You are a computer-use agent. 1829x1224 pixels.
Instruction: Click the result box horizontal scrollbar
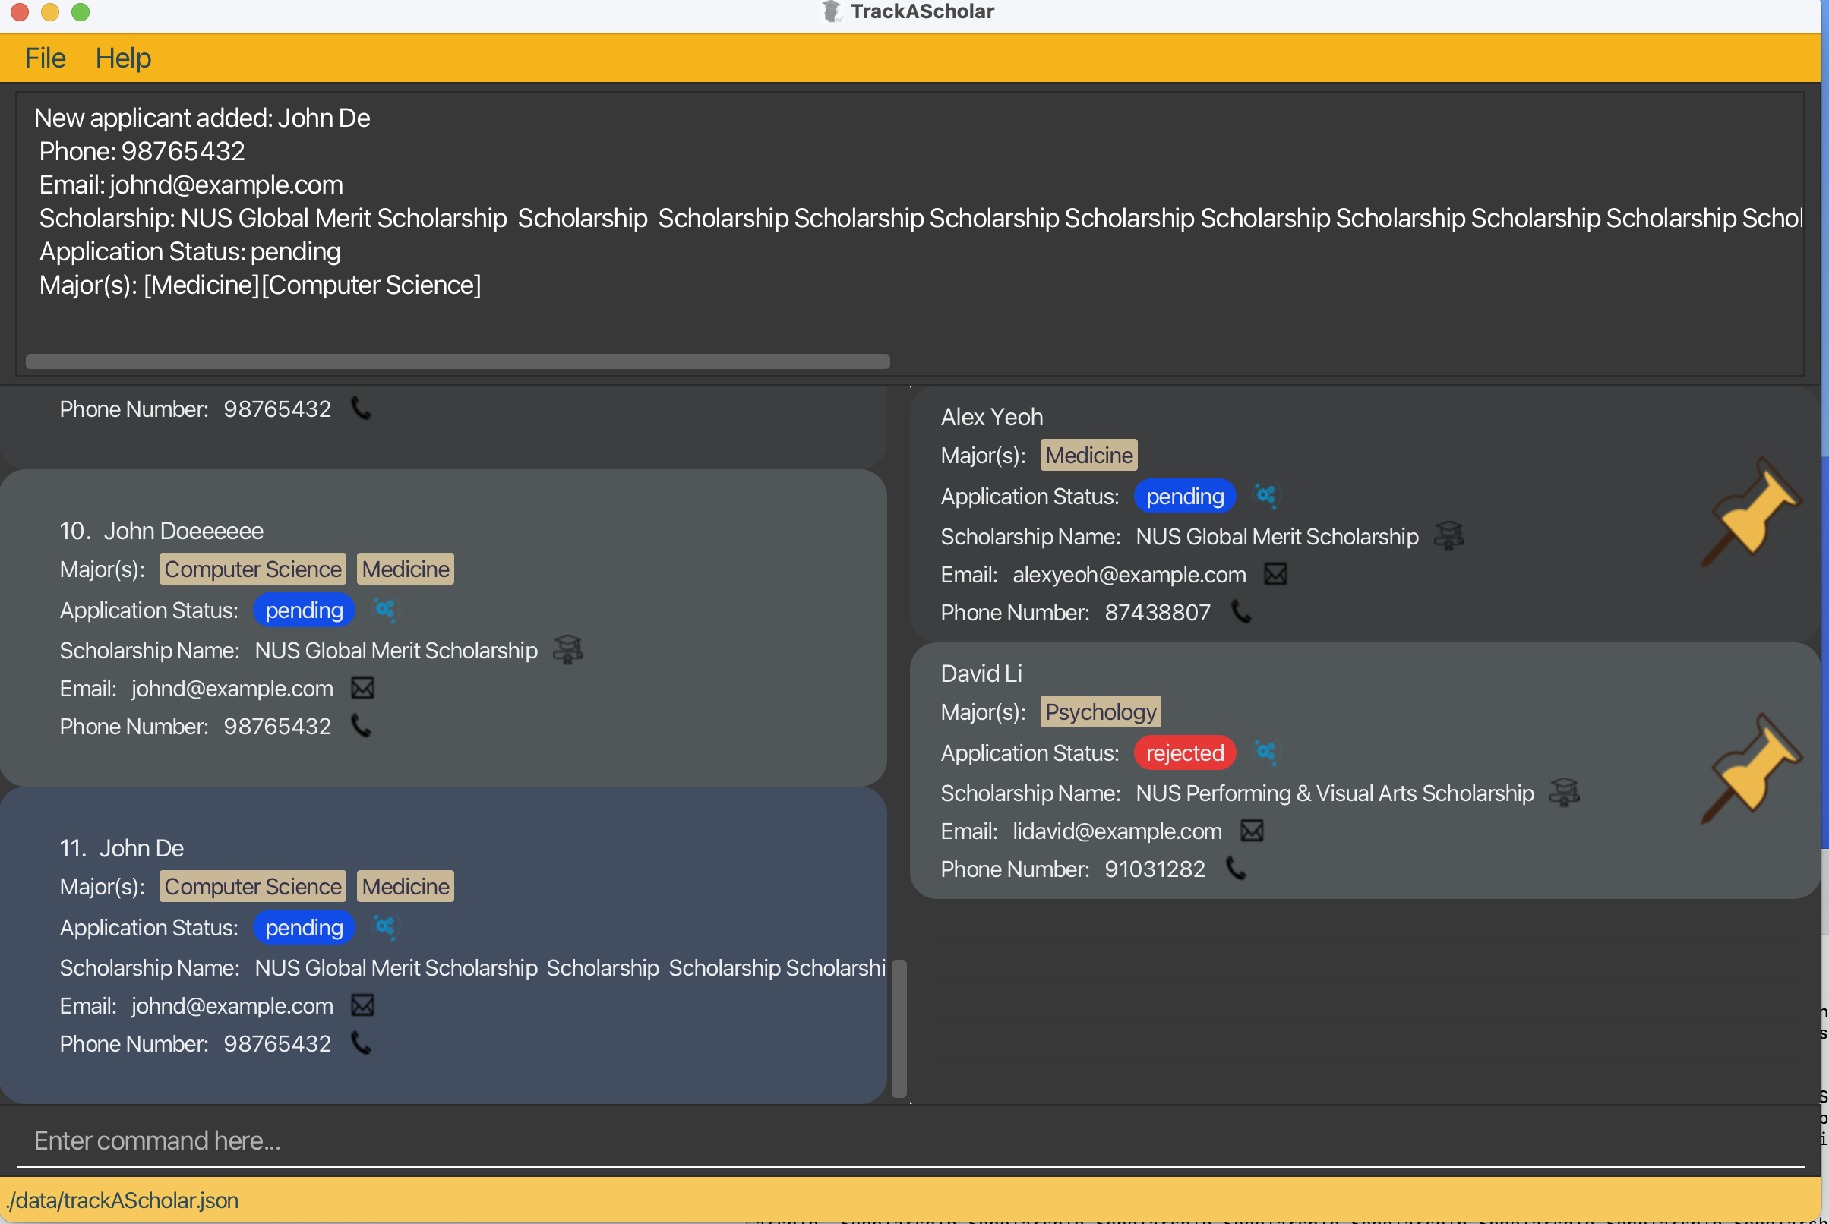[457, 361]
